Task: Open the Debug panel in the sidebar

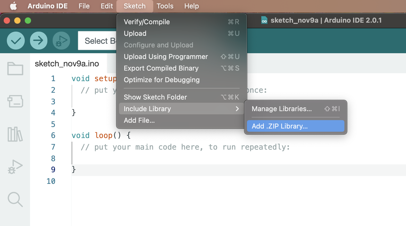Action: pos(15,167)
